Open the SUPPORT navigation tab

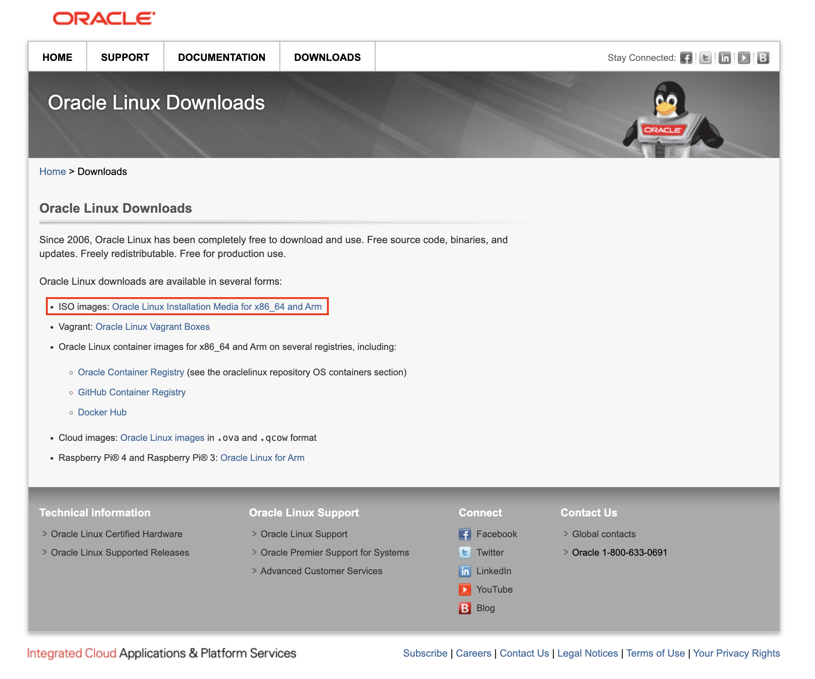(125, 57)
